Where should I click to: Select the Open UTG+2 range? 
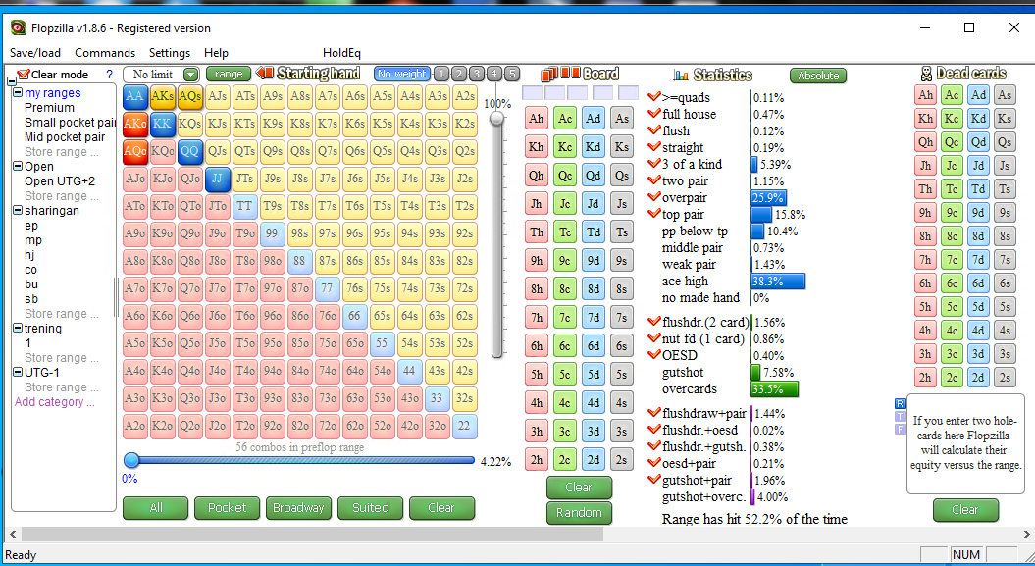[x=60, y=180]
